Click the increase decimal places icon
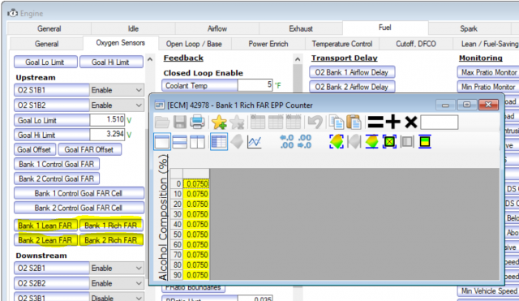Screen dimensions: 519x301 (x=286, y=142)
